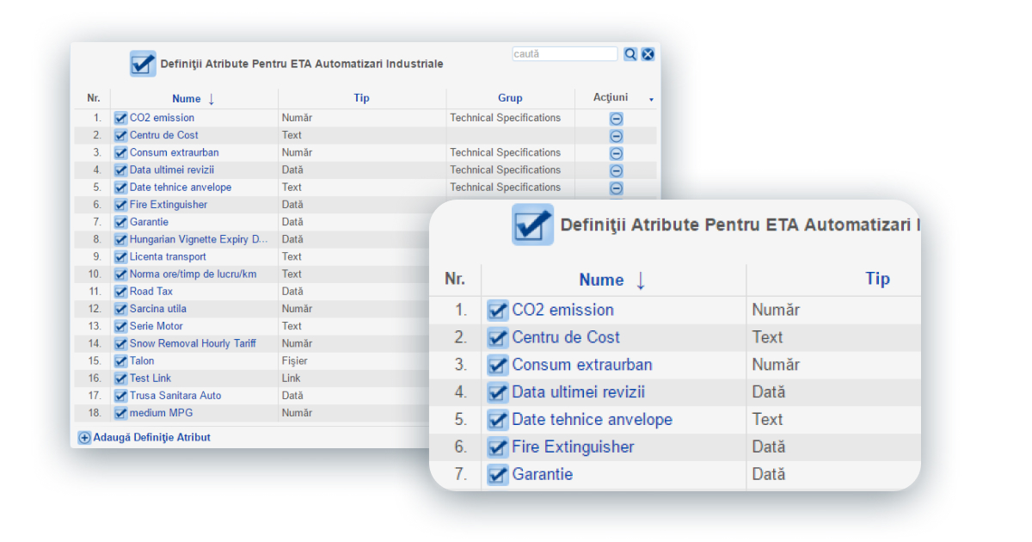
Task: Click the Nr. column header in enlarged panel
Action: pyautogui.click(x=455, y=279)
